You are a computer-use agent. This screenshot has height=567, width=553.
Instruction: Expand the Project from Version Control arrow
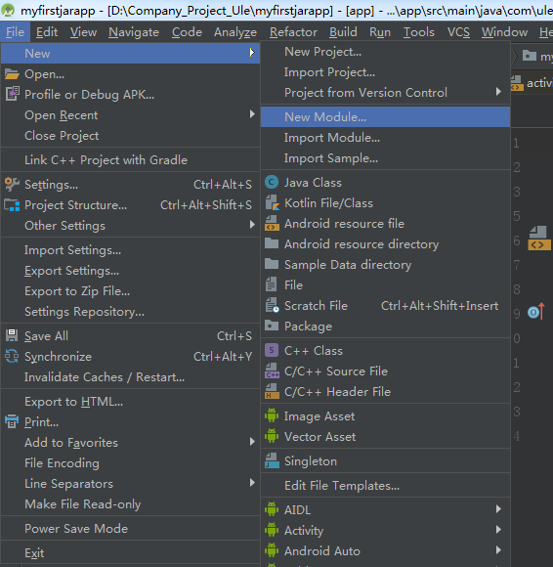[498, 92]
